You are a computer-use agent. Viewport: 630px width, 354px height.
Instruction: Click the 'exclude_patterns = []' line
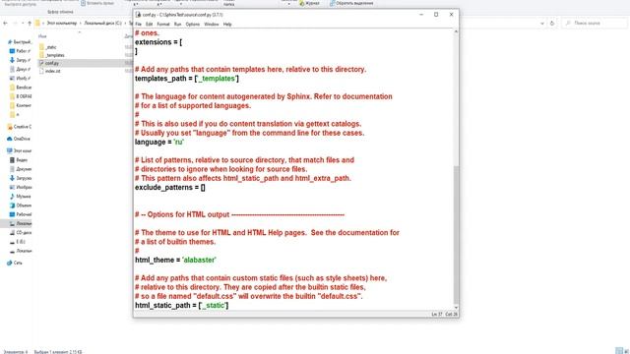[170, 188]
